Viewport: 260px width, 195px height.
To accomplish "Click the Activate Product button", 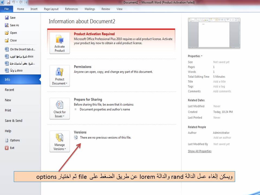I will coord(60,43).
